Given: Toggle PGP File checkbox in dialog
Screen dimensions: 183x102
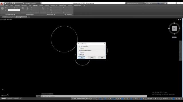Looking at the screenshot, I should tap(81, 55).
